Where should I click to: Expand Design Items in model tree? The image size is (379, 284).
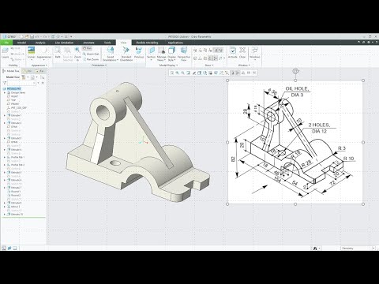coord(5,92)
